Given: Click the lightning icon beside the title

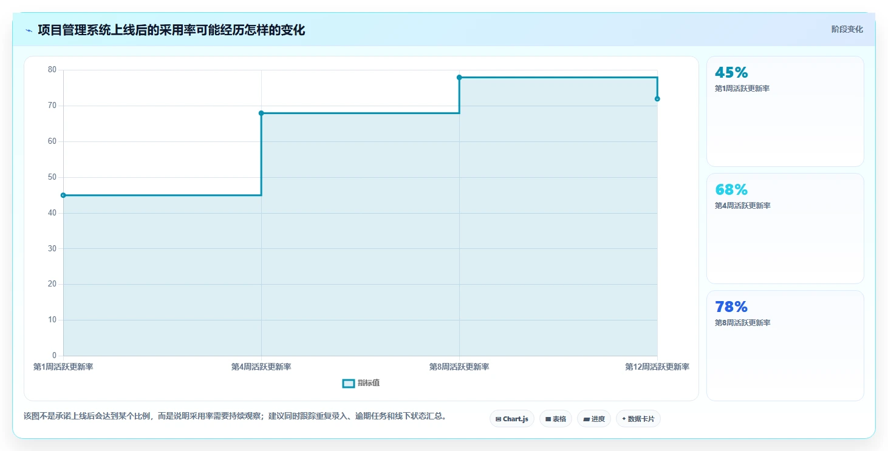Looking at the screenshot, I should (x=29, y=30).
